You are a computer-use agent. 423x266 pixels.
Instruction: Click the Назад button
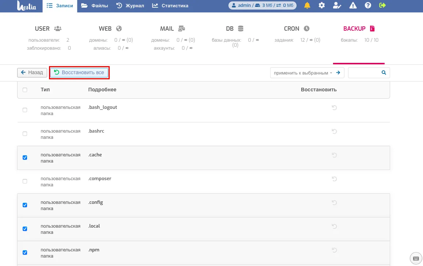32,72
